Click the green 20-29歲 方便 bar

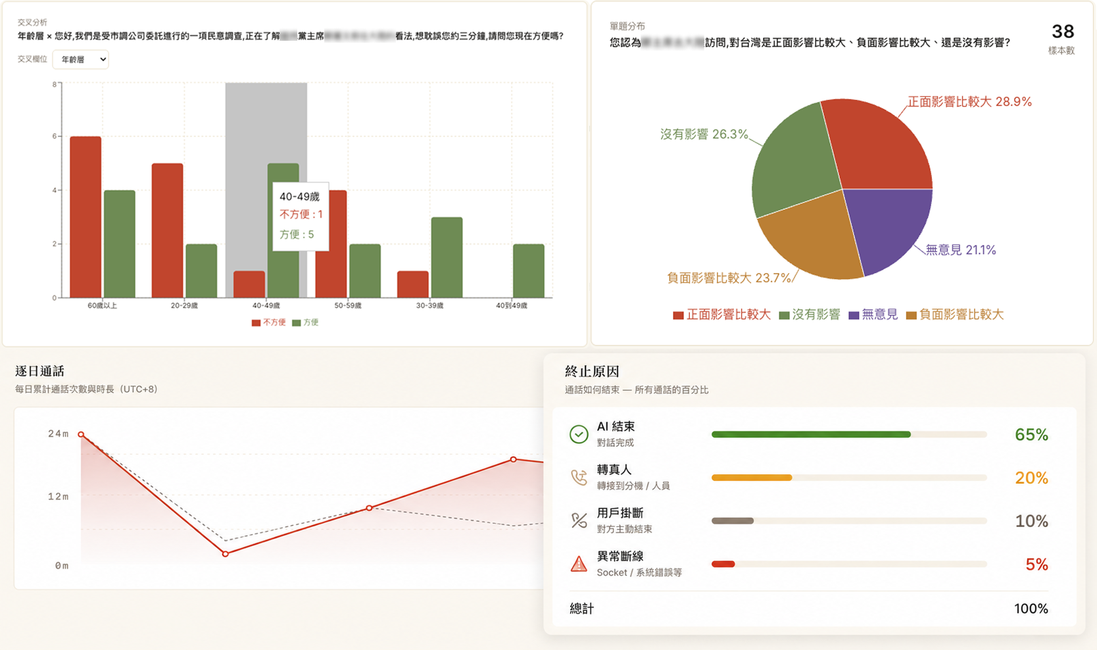[201, 271]
